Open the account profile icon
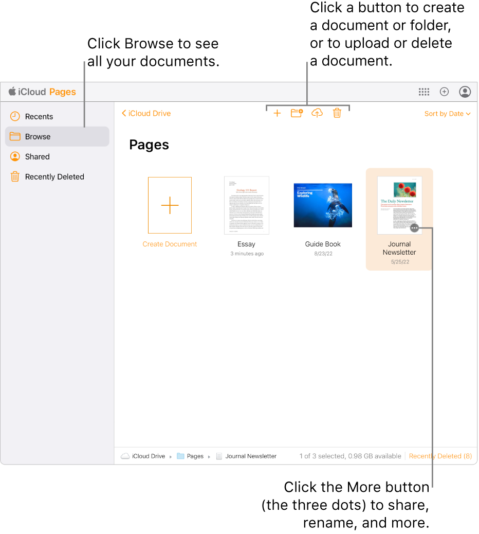The image size is (479, 534). tap(465, 92)
